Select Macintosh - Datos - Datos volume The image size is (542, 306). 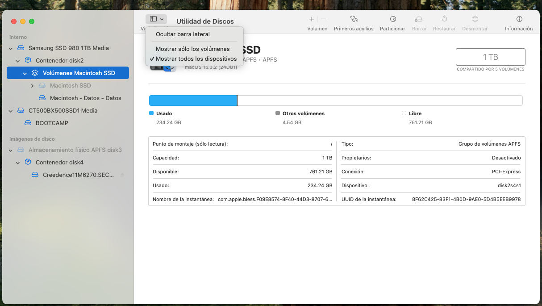click(x=85, y=98)
